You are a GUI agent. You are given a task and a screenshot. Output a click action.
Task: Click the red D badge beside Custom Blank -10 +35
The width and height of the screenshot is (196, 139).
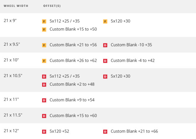point(105,45)
